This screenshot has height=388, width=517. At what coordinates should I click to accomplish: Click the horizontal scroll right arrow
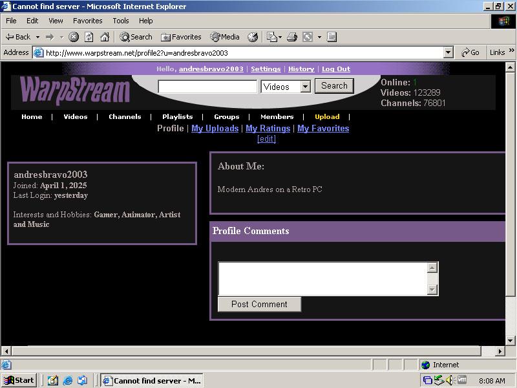(500, 351)
